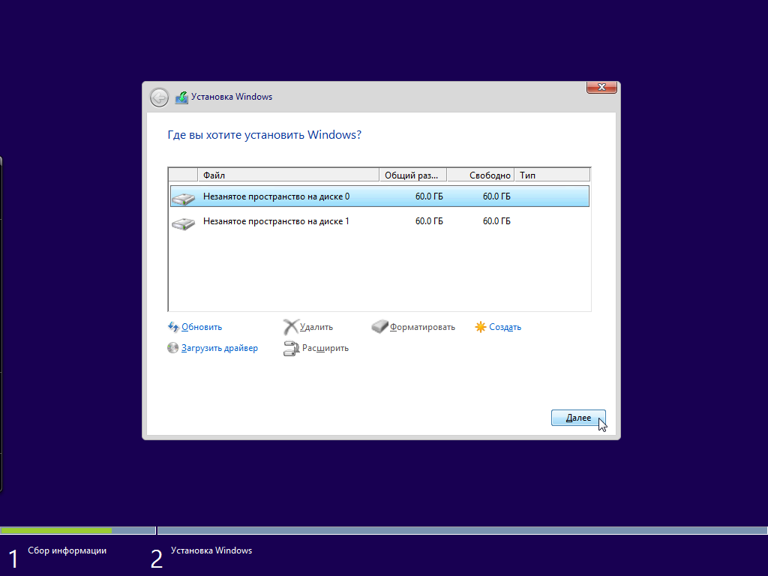Click the drive icon for disk 0

click(x=184, y=197)
